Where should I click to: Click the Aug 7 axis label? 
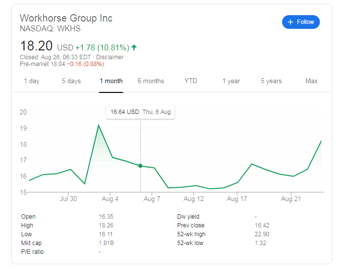point(152,199)
